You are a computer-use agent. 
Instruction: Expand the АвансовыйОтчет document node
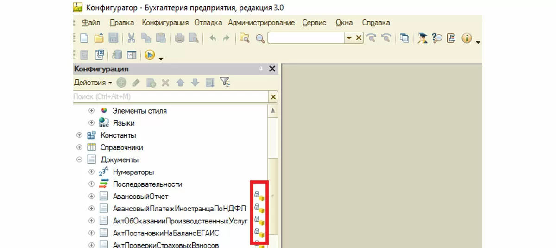click(91, 196)
